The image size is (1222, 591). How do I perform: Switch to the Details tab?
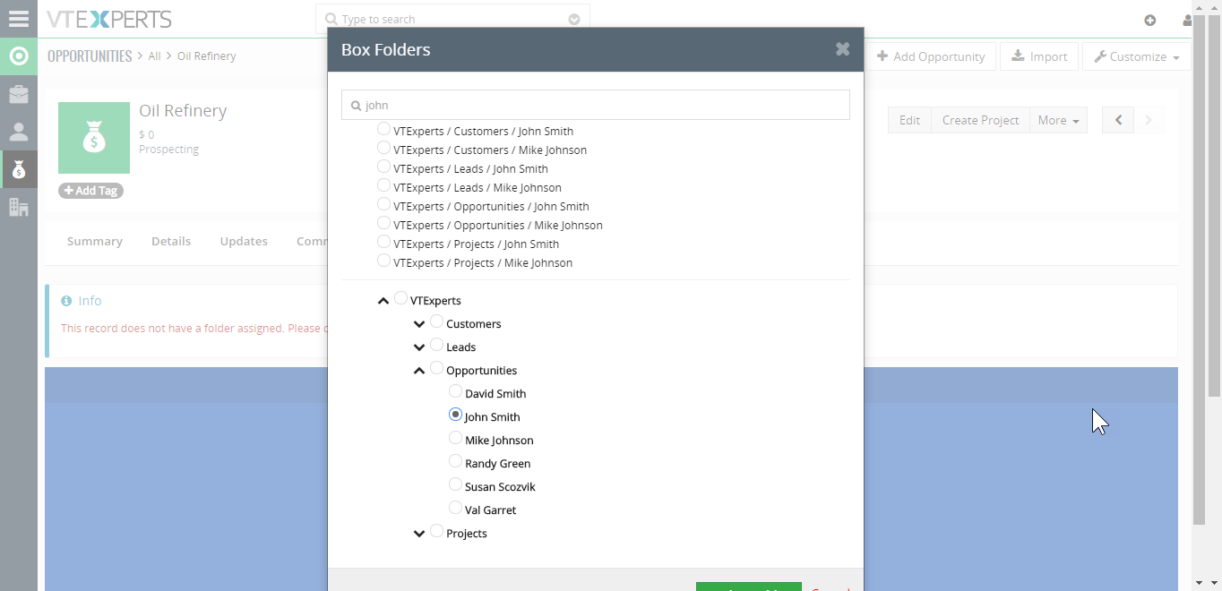pos(171,241)
